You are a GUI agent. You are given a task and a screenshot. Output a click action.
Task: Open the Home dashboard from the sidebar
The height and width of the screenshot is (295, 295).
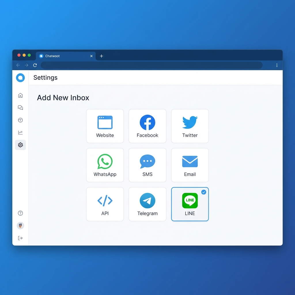pyautogui.click(x=20, y=95)
